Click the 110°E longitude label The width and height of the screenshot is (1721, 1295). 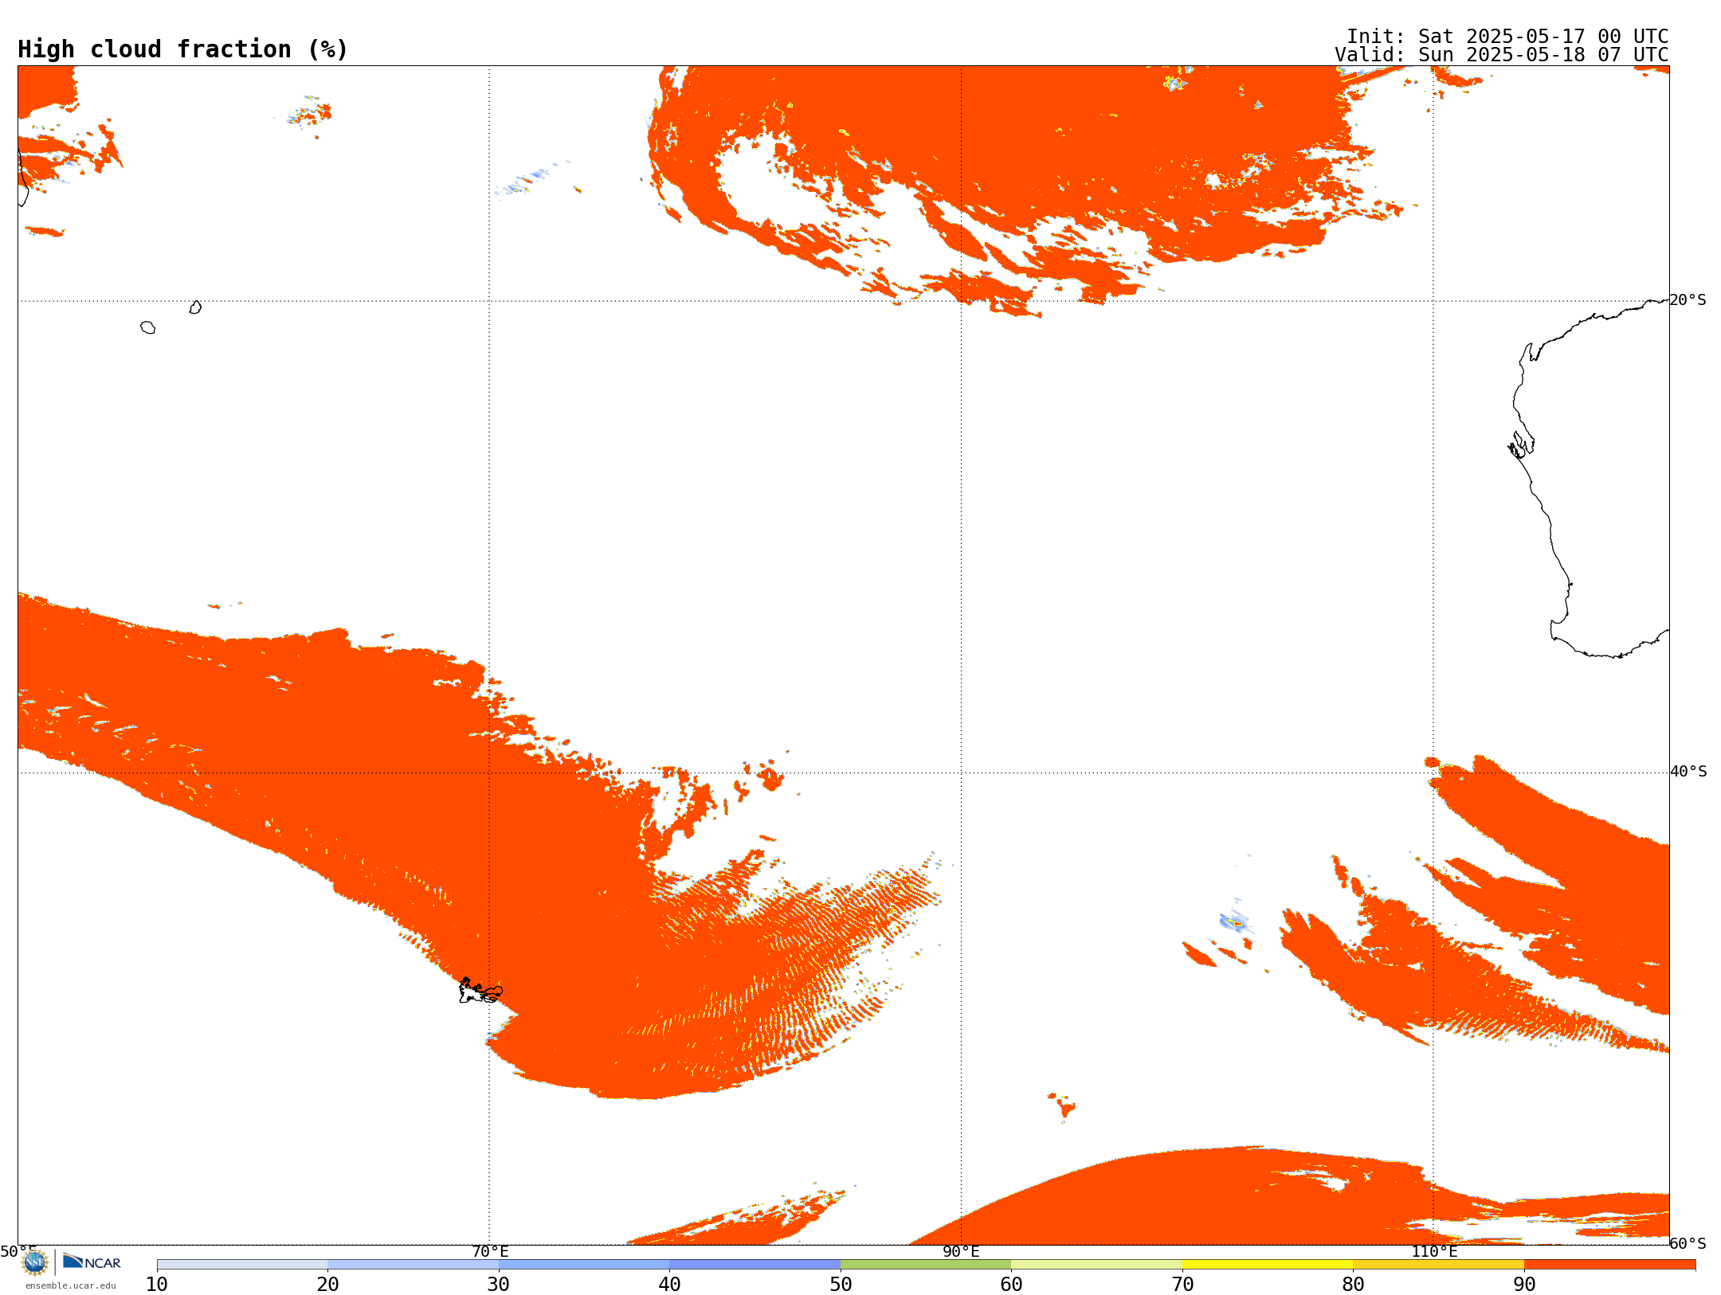pyautogui.click(x=1434, y=1251)
